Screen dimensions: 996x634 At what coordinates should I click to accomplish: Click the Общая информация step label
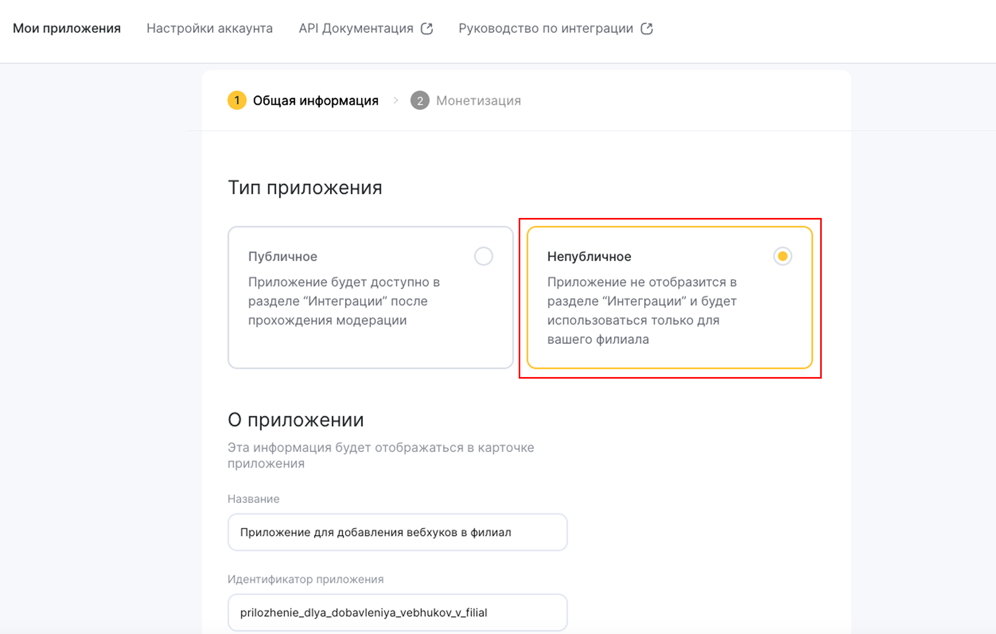316,100
